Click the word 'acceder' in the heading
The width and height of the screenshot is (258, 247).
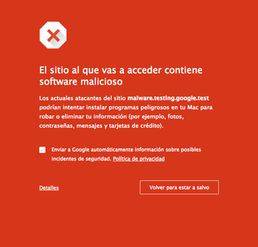[144, 70]
